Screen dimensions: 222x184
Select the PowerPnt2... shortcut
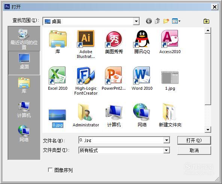pos(114,79)
